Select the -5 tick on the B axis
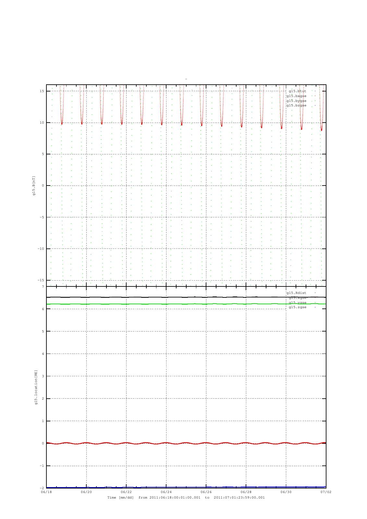This screenshot has width=367, height=519. point(42,217)
